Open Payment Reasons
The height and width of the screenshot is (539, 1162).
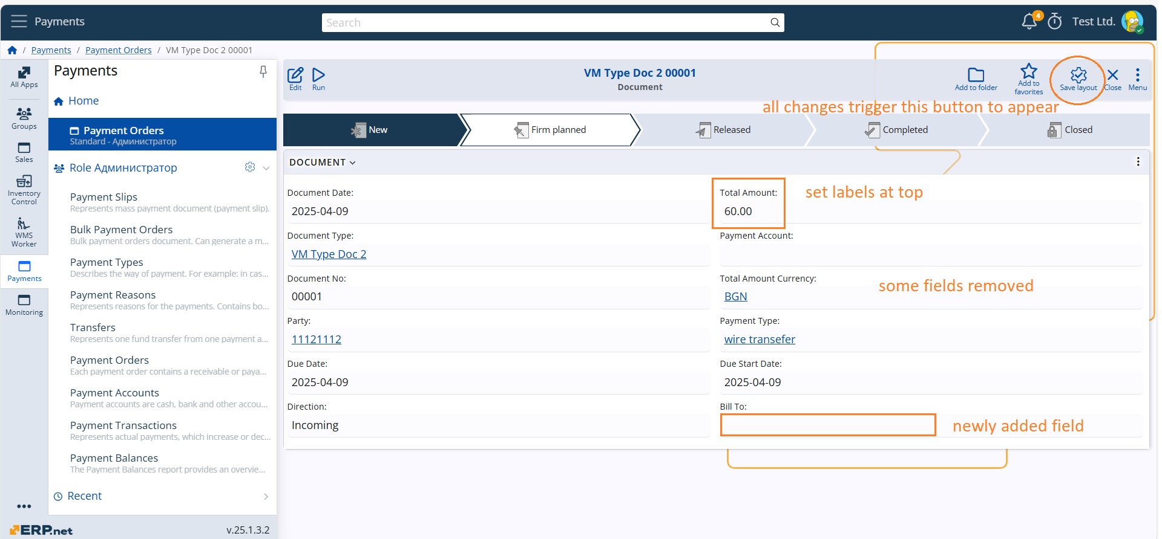[169, 300]
